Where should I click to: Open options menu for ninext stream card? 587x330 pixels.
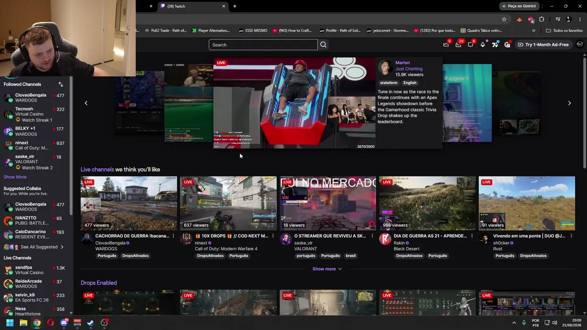[272, 236]
